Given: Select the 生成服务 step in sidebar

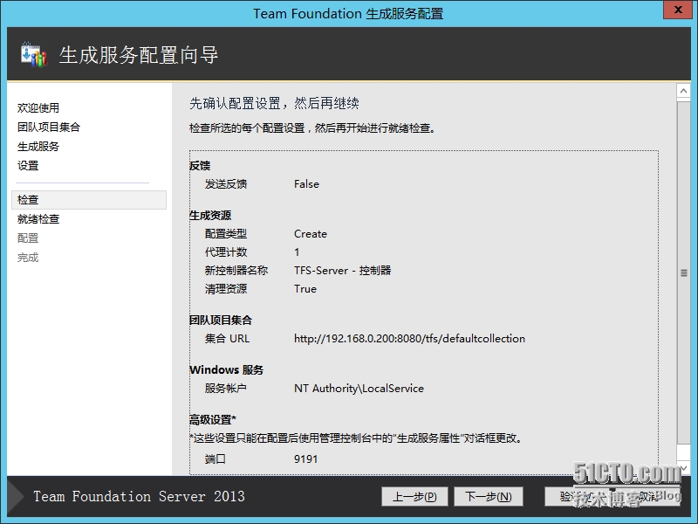Looking at the screenshot, I should [x=38, y=146].
